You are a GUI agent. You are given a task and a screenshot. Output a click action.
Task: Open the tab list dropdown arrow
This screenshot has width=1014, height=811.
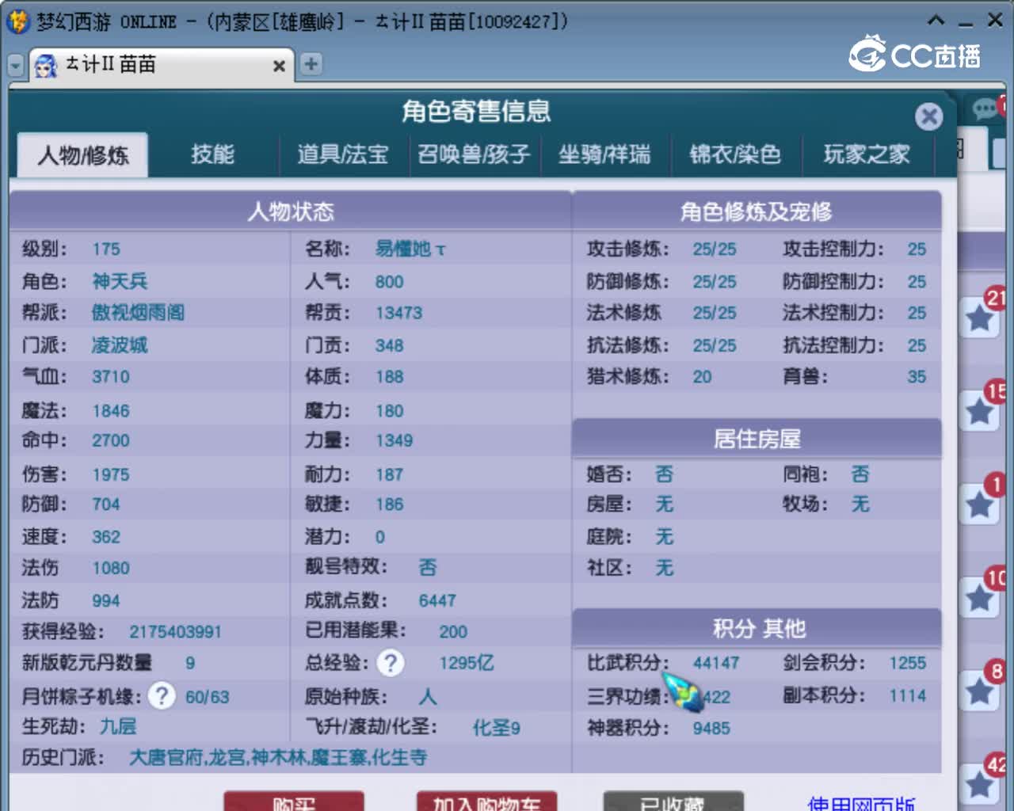(15, 66)
